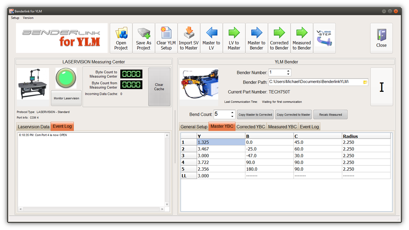This screenshot has width=409, height=230.
Task: Switch to the Corrected YBC tab
Action: pyautogui.click(x=251, y=127)
